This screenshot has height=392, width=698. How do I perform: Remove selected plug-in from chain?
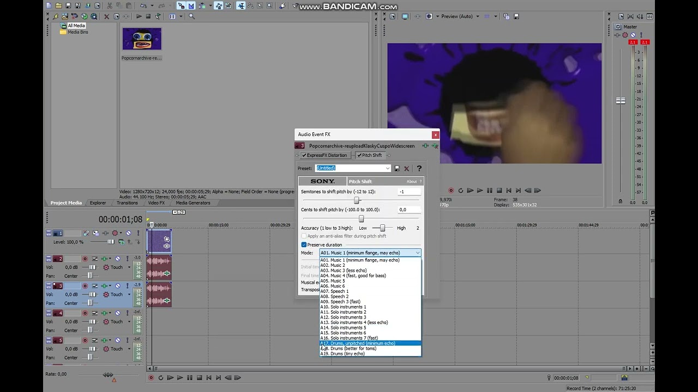tap(435, 146)
